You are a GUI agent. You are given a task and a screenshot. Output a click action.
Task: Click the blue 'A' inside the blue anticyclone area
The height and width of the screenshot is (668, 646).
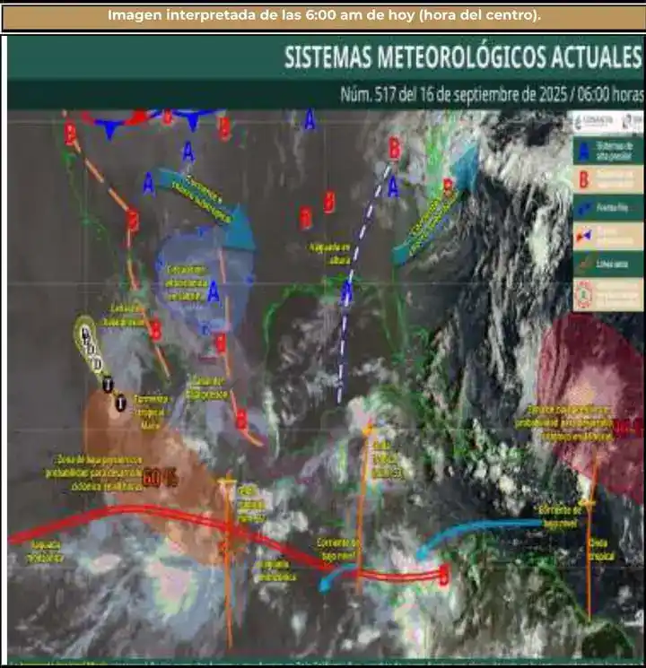tap(214, 292)
